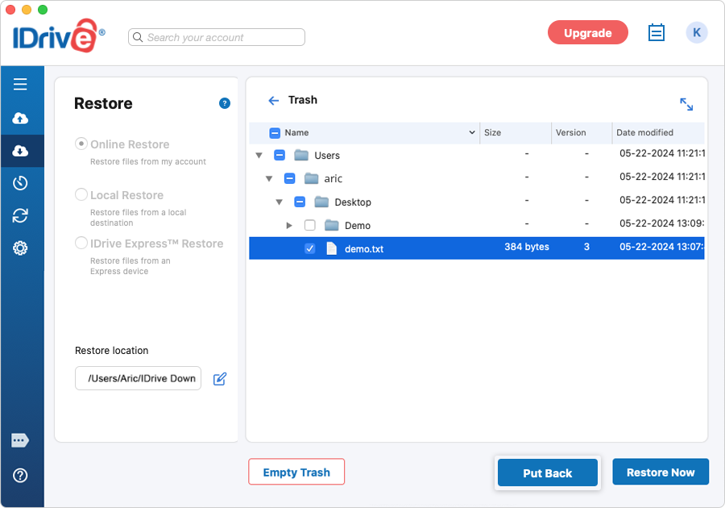The width and height of the screenshot is (725, 508).
Task: Select the demo.txt file name
Action: pyautogui.click(x=364, y=249)
